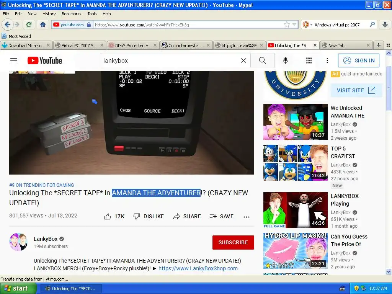Viewport: 392px width, 294px height.
Task: Like the video with thumbs up
Action: tap(114, 216)
